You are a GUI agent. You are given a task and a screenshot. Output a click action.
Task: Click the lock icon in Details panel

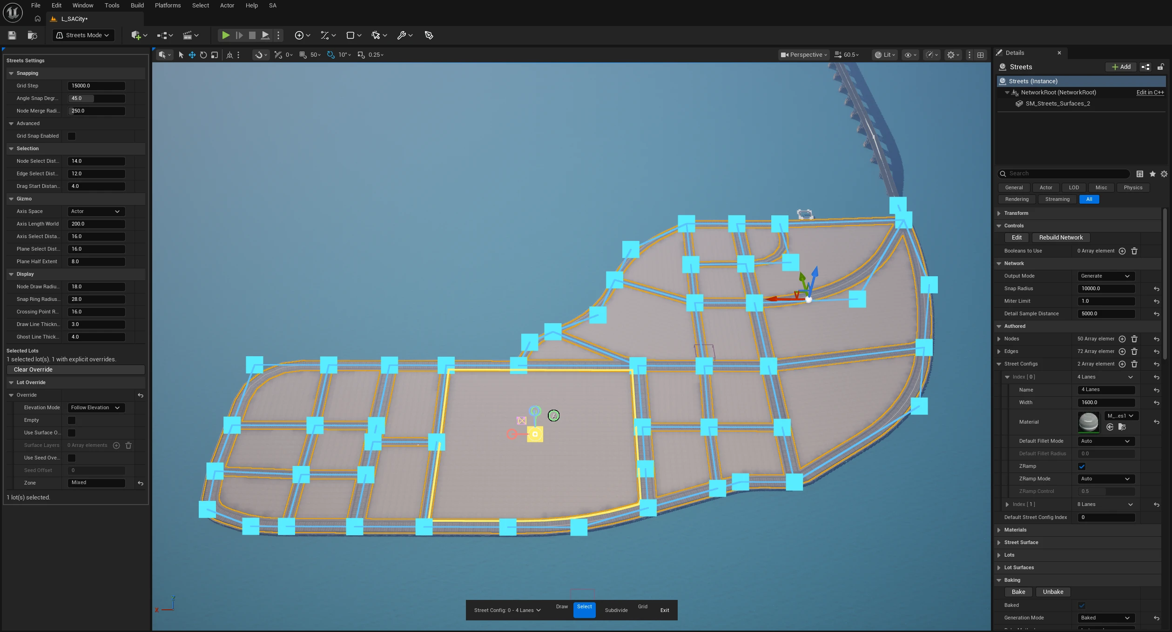pyautogui.click(x=1160, y=67)
